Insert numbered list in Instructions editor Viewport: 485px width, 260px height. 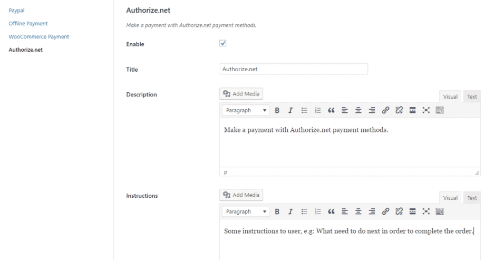click(318, 211)
